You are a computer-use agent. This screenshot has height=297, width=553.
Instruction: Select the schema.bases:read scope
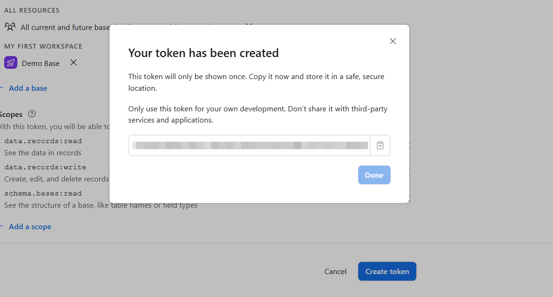click(43, 194)
